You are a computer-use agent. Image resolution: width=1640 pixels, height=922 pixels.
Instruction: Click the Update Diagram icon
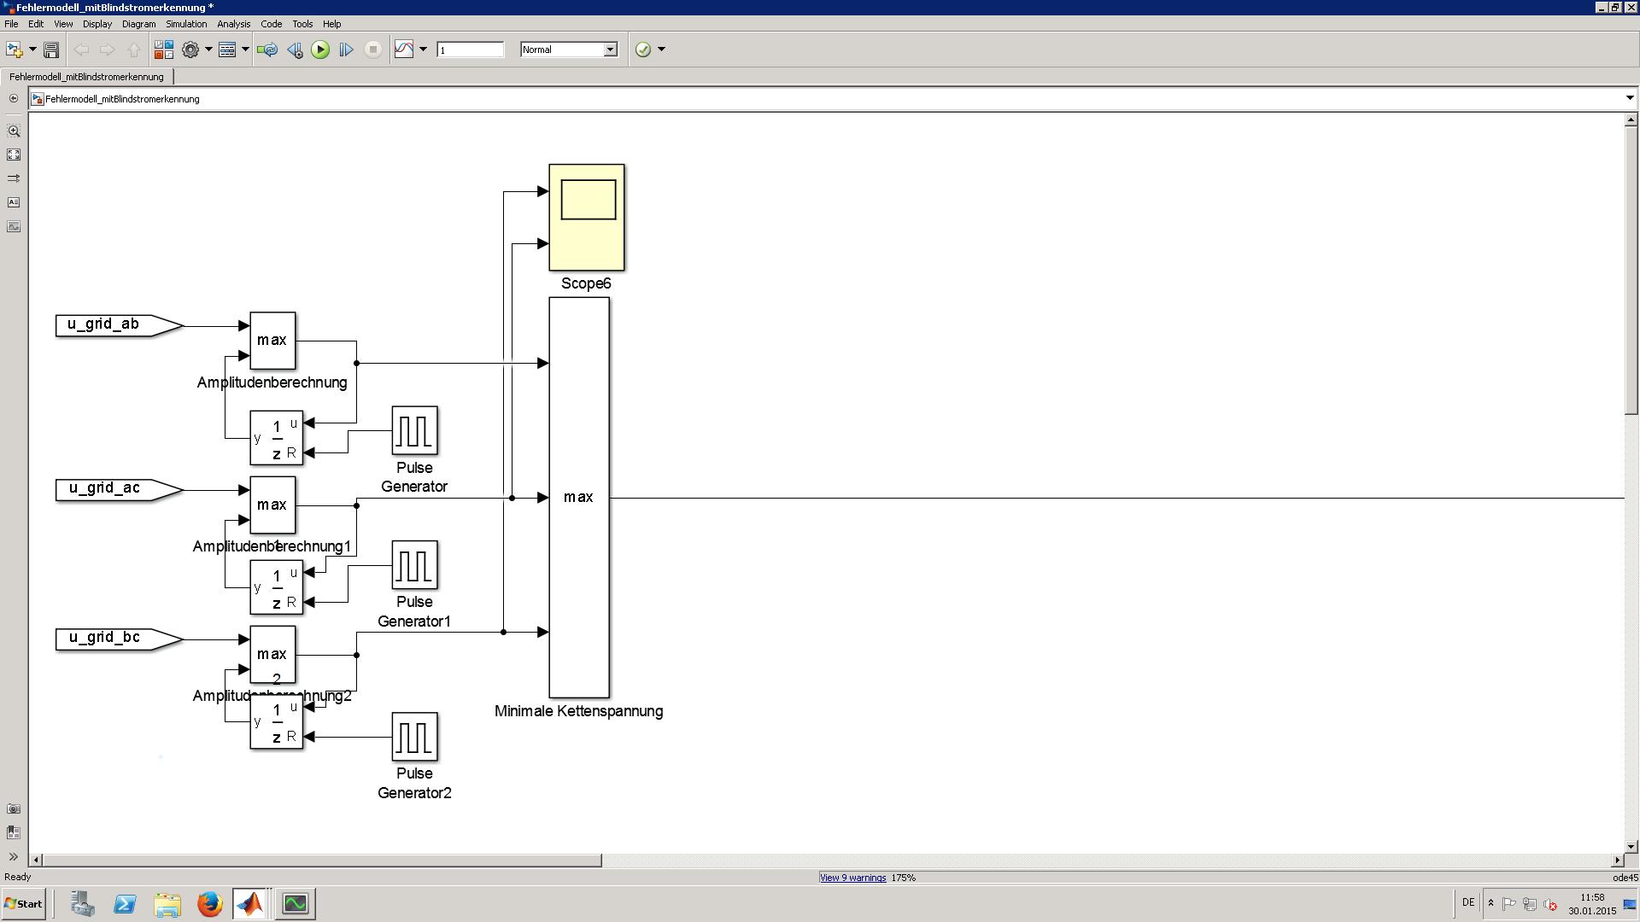click(x=267, y=50)
